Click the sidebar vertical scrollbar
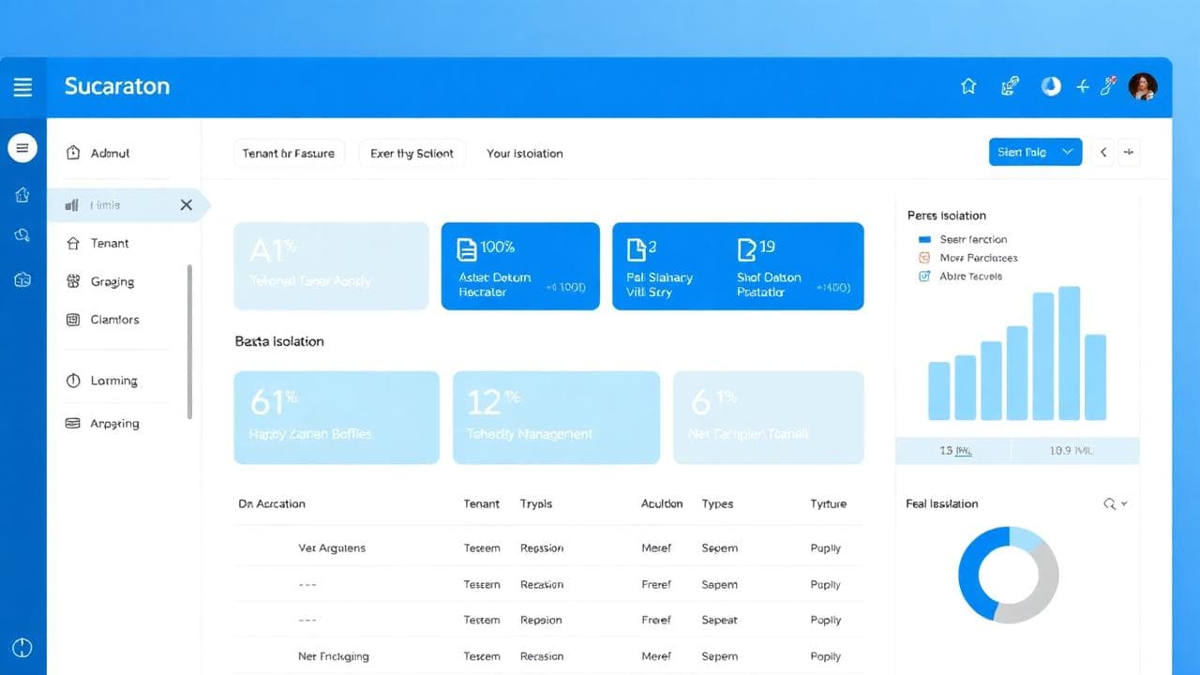 [x=189, y=341]
